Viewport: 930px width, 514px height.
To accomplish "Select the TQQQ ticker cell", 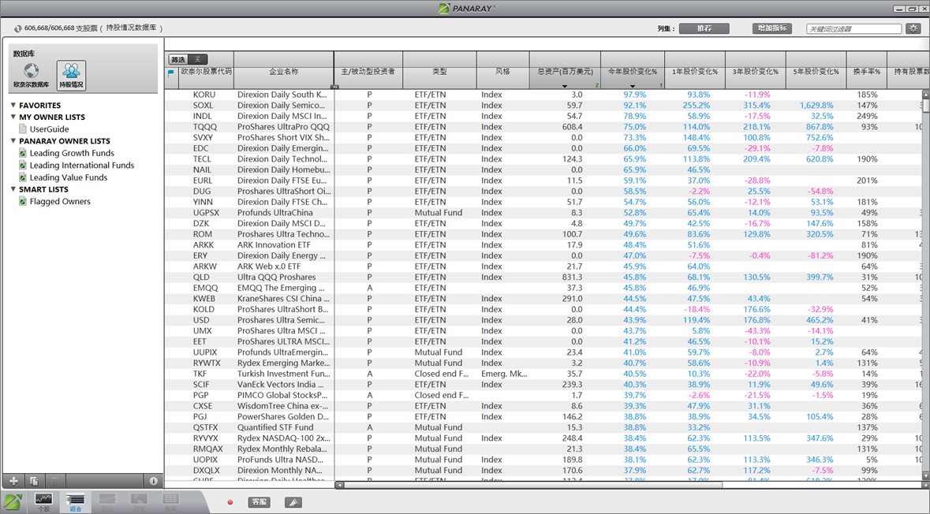I will (205, 127).
